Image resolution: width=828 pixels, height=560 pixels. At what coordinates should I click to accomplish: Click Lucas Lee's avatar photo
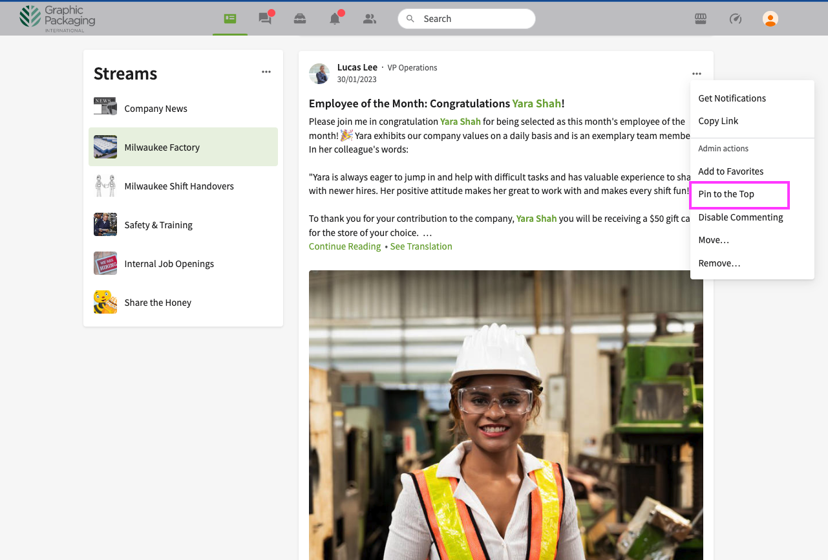(x=319, y=74)
